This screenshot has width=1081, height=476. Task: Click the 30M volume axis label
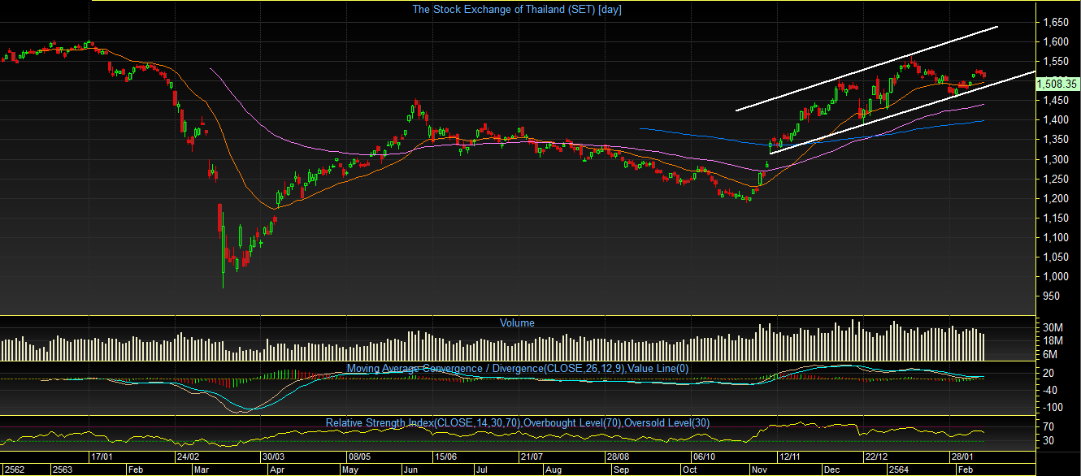tap(1053, 328)
